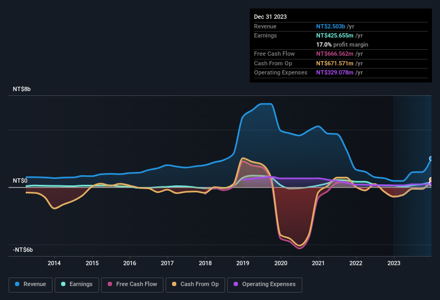Toggle the Revenue legend button

coord(31,284)
